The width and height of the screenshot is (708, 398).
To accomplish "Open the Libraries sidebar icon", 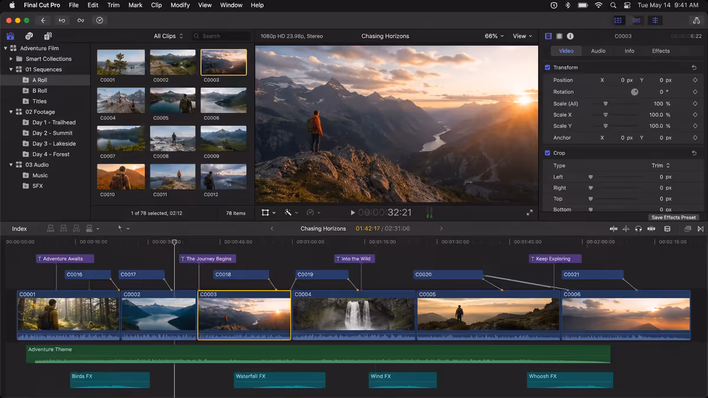I will pos(11,36).
